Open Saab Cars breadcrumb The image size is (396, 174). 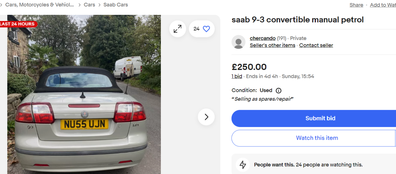click(116, 5)
